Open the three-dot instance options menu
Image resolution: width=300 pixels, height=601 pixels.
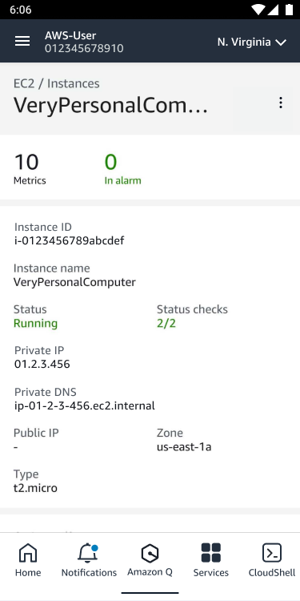coord(281,103)
